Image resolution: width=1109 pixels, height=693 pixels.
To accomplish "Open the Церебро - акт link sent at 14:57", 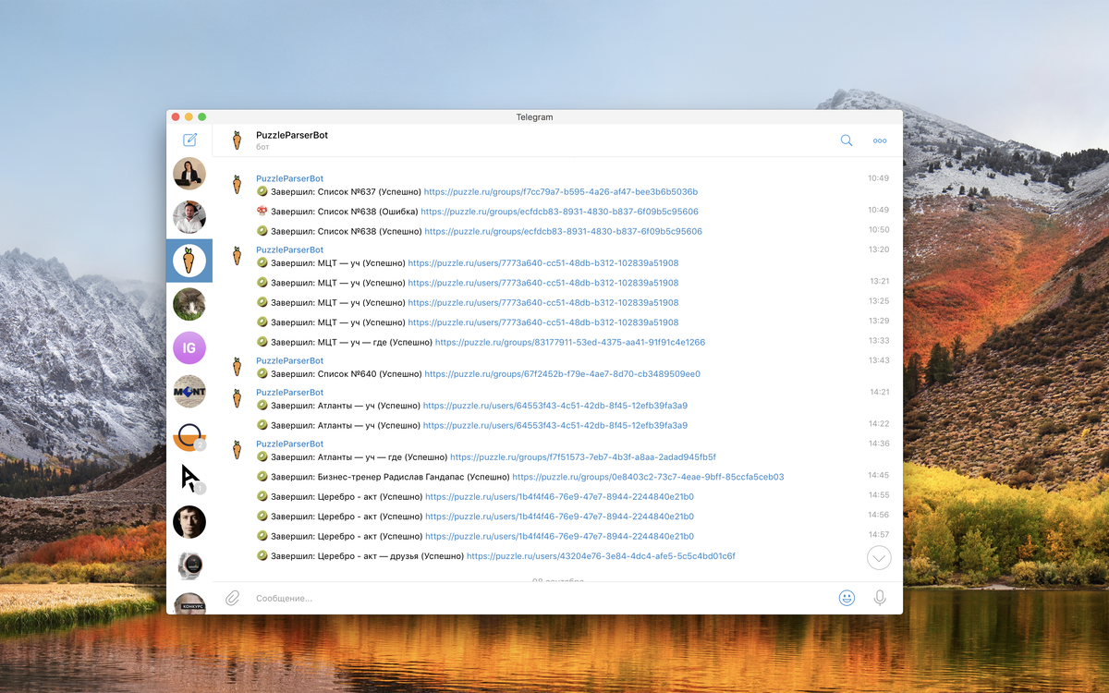I will click(559, 537).
